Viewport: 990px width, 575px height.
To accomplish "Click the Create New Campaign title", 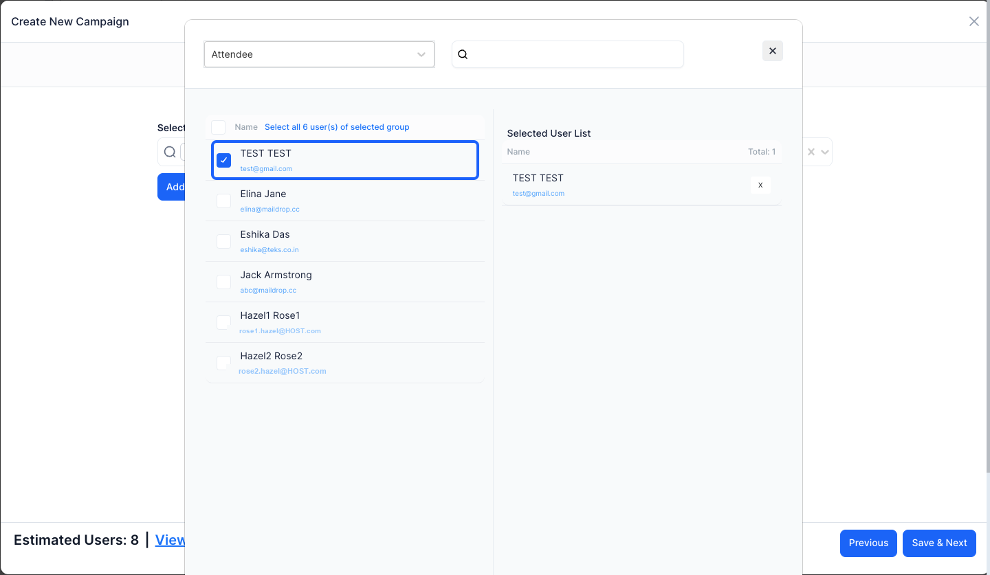I will click(x=70, y=21).
